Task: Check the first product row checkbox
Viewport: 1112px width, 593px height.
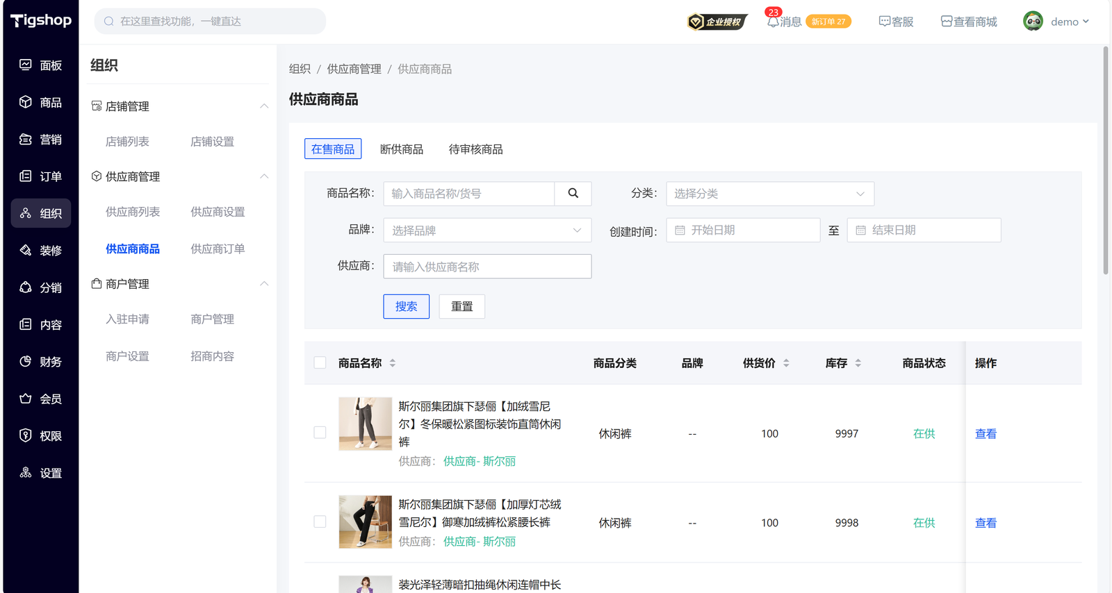Action: coord(320,433)
